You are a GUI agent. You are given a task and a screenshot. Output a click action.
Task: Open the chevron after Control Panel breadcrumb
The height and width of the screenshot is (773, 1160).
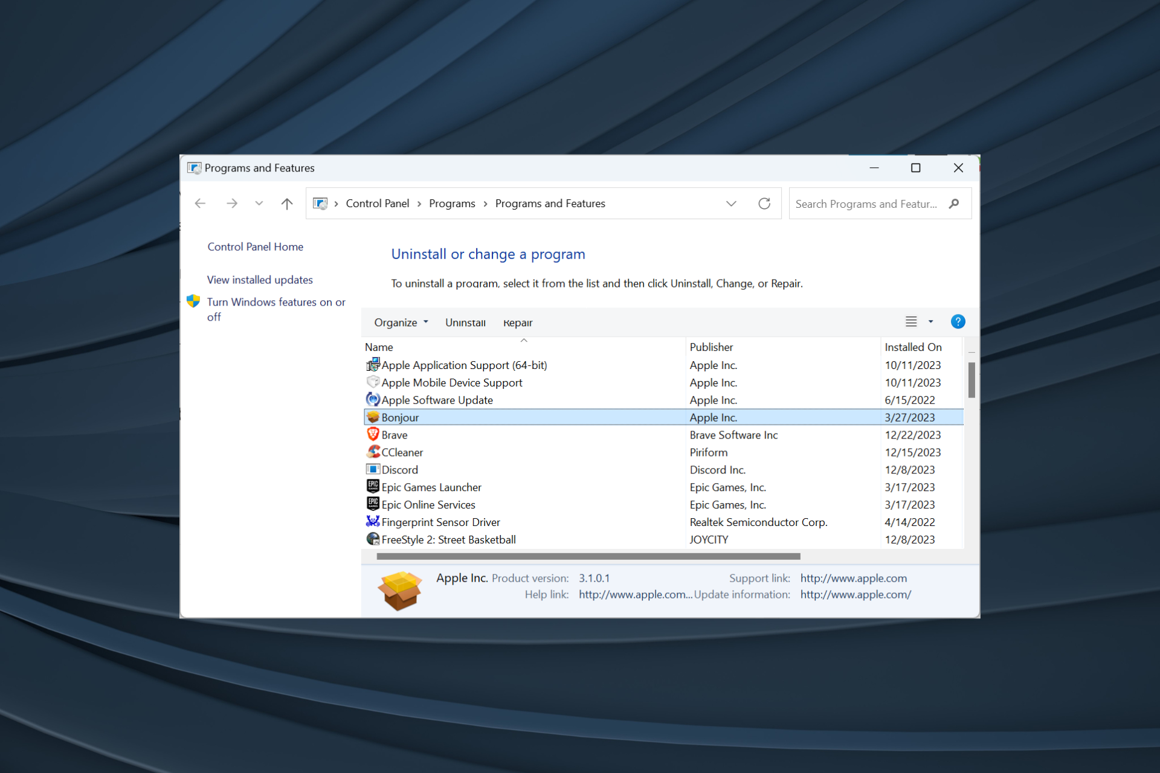(x=419, y=204)
